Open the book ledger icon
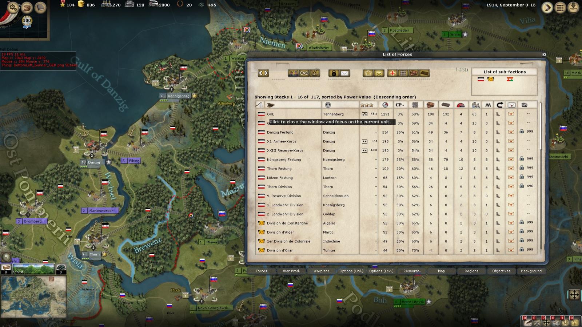 40,7
